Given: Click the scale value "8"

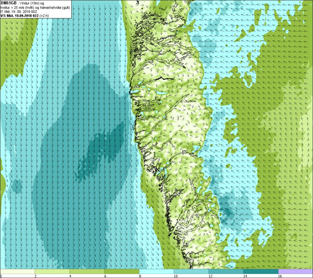Looking at the screenshot, I should 140,276.
